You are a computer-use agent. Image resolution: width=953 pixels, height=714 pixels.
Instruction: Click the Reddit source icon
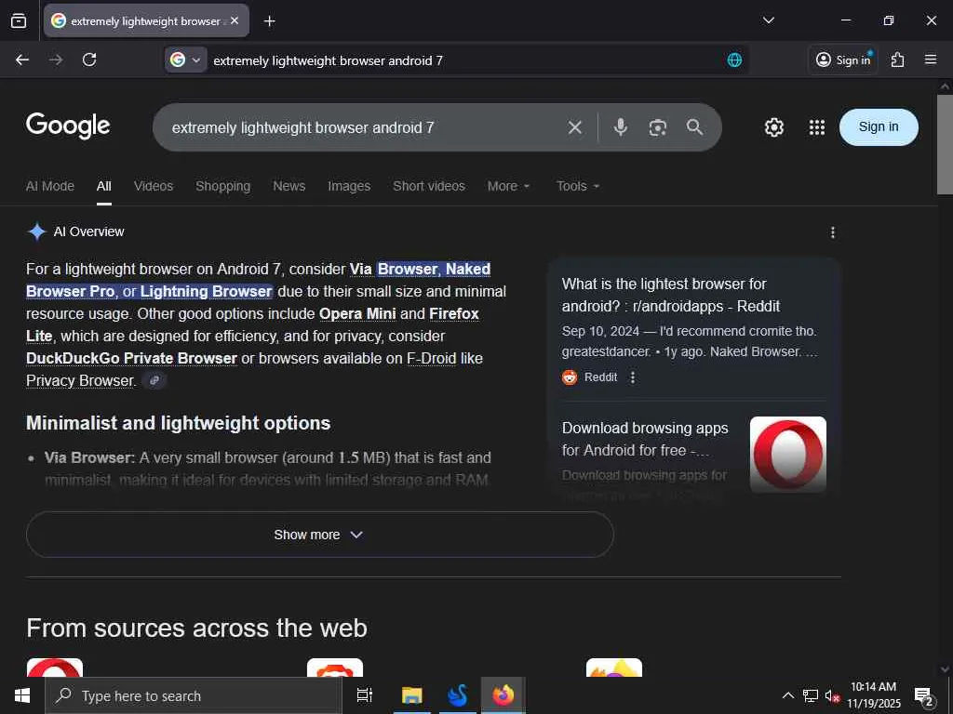[x=570, y=377]
